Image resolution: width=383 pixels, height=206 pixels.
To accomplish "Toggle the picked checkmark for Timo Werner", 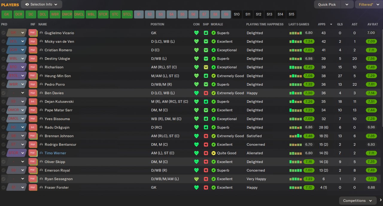I will [3, 153].
